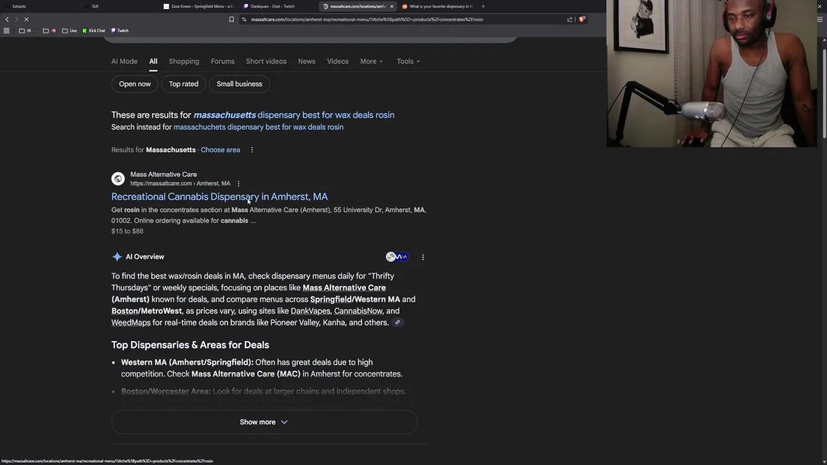Click WeedMaps underlined term
The height and width of the screenshot is (465, 827).
[131, 323]
